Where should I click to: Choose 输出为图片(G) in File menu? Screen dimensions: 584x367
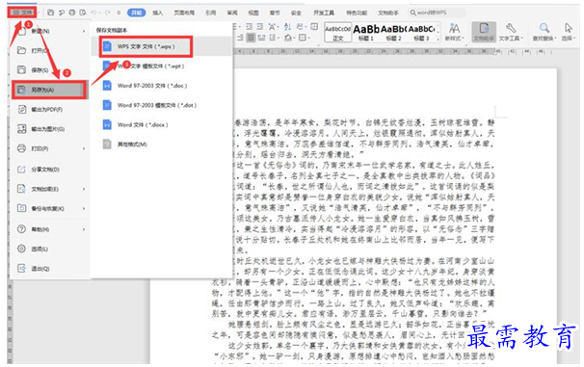[50, 129]
